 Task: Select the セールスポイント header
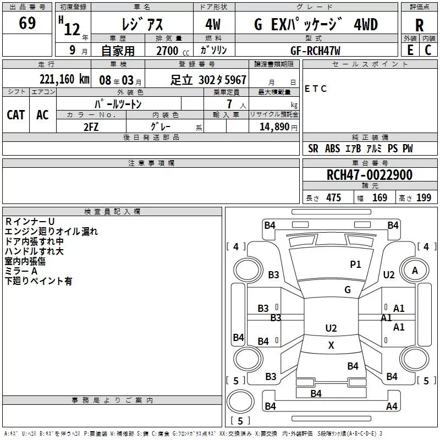point(370,64)
